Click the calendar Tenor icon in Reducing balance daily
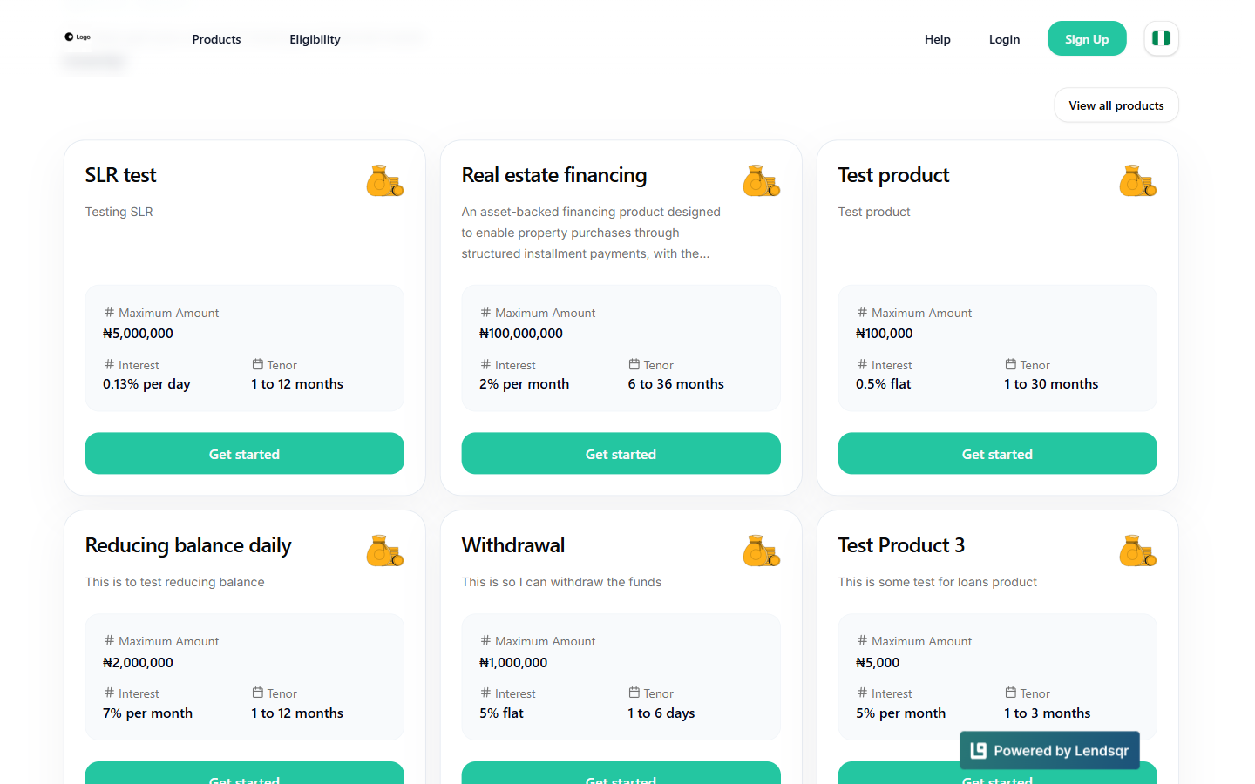Image resolution: width=1255 pixels, height=784 pixels. tap(258, 693)
